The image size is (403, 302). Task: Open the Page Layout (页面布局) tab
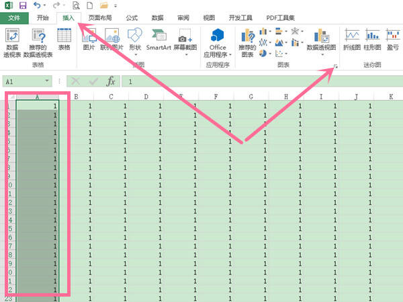(x=100, y=17)
